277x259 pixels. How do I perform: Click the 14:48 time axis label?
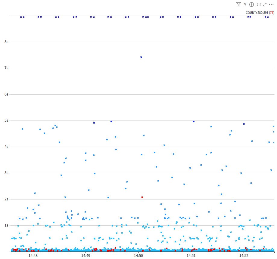[x=33, y=256]
